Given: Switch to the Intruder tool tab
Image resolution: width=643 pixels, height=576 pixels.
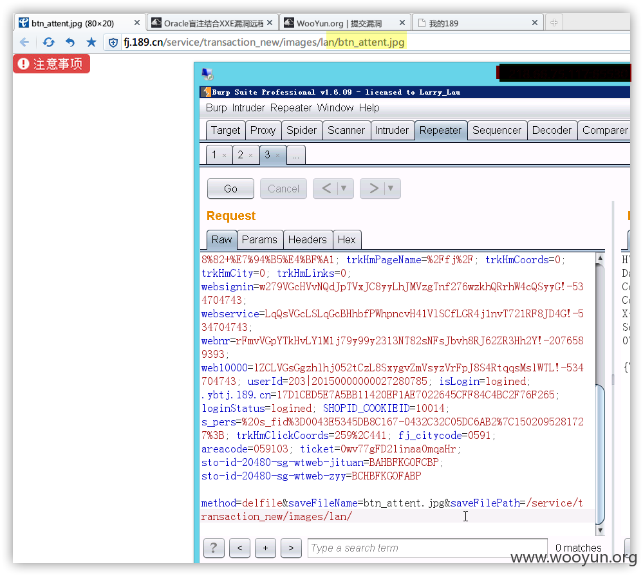Looking at the screenshot, I should tap(392, 131).
